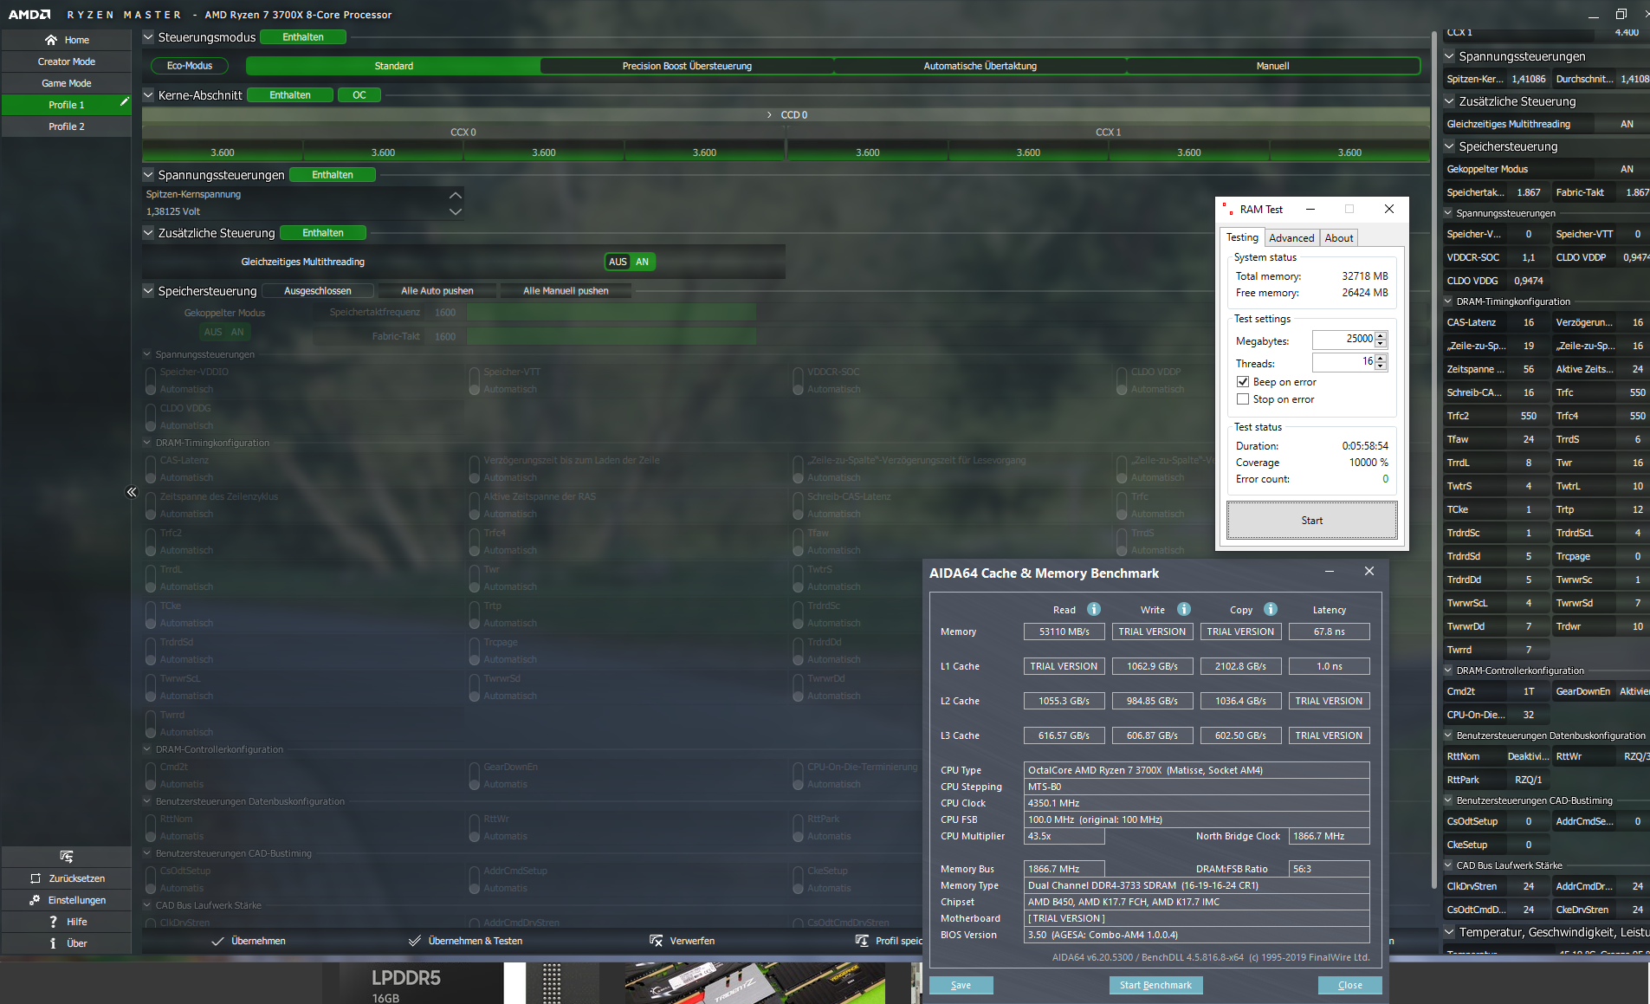Collapse the sidebar with the double-arrow icon
1650x1004 pixels.
pyautogui.click(x=132, y=492)
